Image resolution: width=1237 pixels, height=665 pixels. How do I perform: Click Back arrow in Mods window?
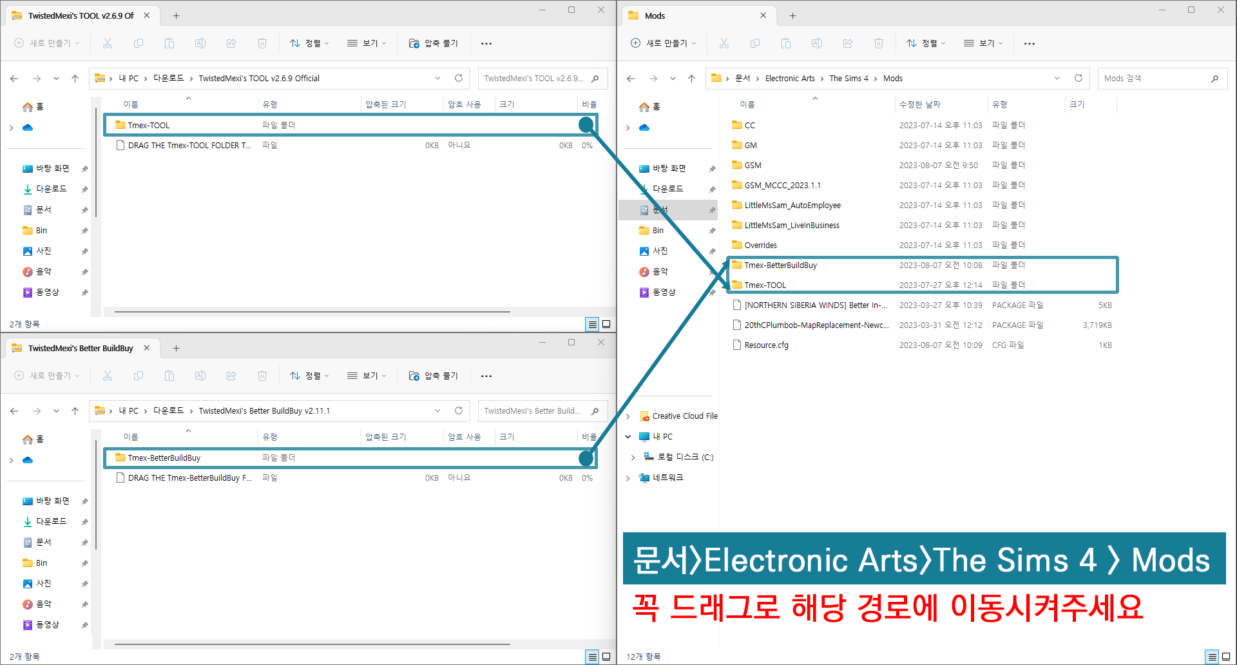631,78
